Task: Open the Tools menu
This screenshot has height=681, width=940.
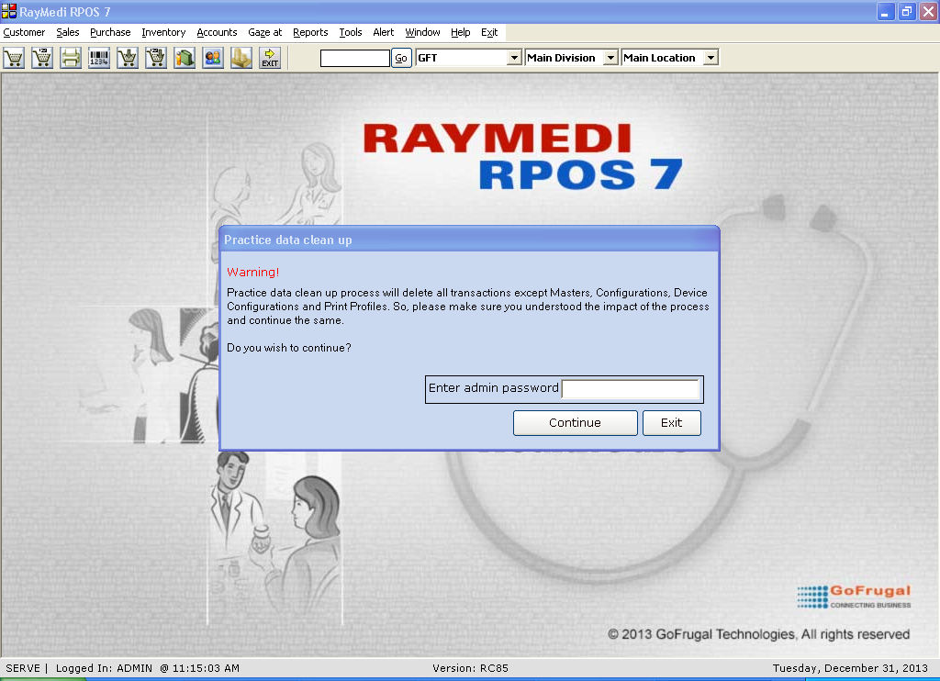Action: coord(351,32)
